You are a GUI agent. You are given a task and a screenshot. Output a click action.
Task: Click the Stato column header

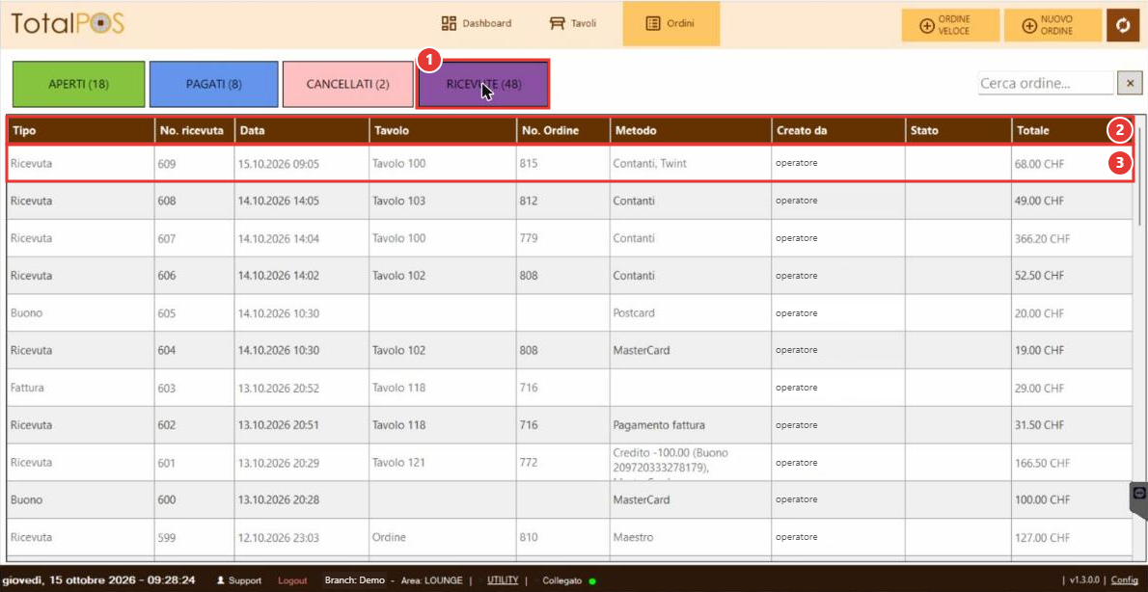pos(958,131)
